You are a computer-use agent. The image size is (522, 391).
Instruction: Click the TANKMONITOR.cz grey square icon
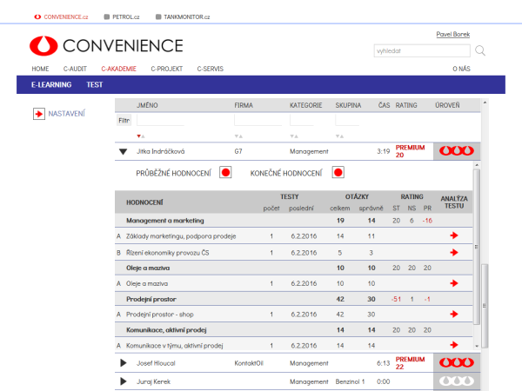coord(158,17)
